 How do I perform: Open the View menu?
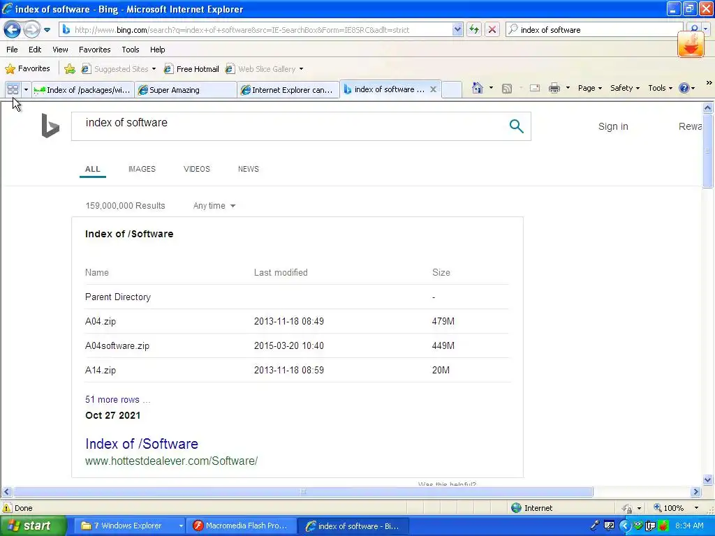tap(60, 50)
